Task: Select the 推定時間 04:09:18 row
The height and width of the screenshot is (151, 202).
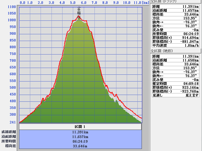Action: click(176, 84)
